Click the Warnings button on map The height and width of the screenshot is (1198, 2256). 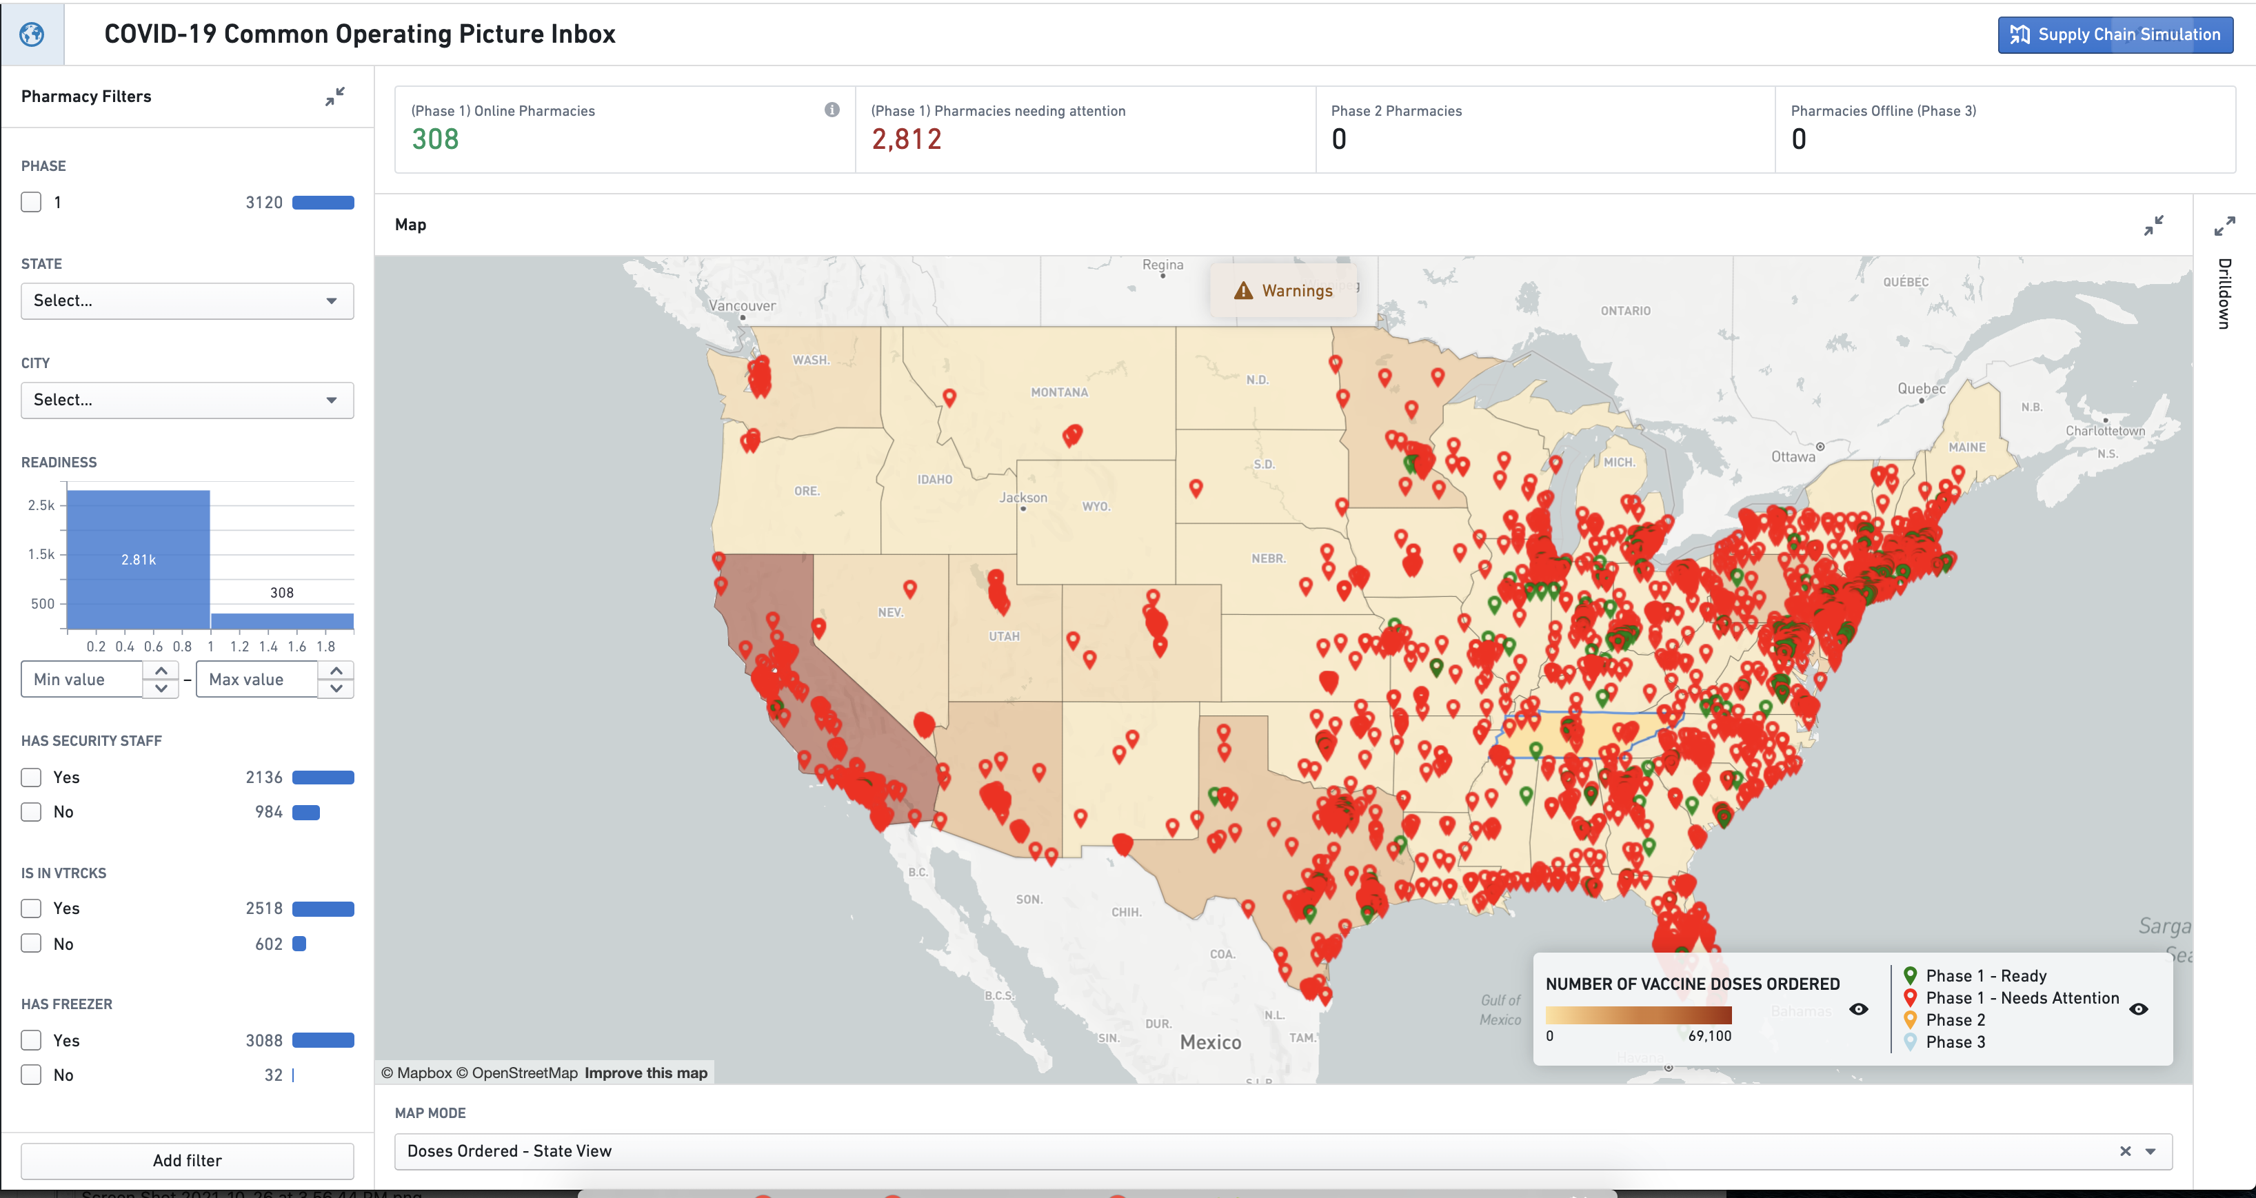tap(1283, 291)
